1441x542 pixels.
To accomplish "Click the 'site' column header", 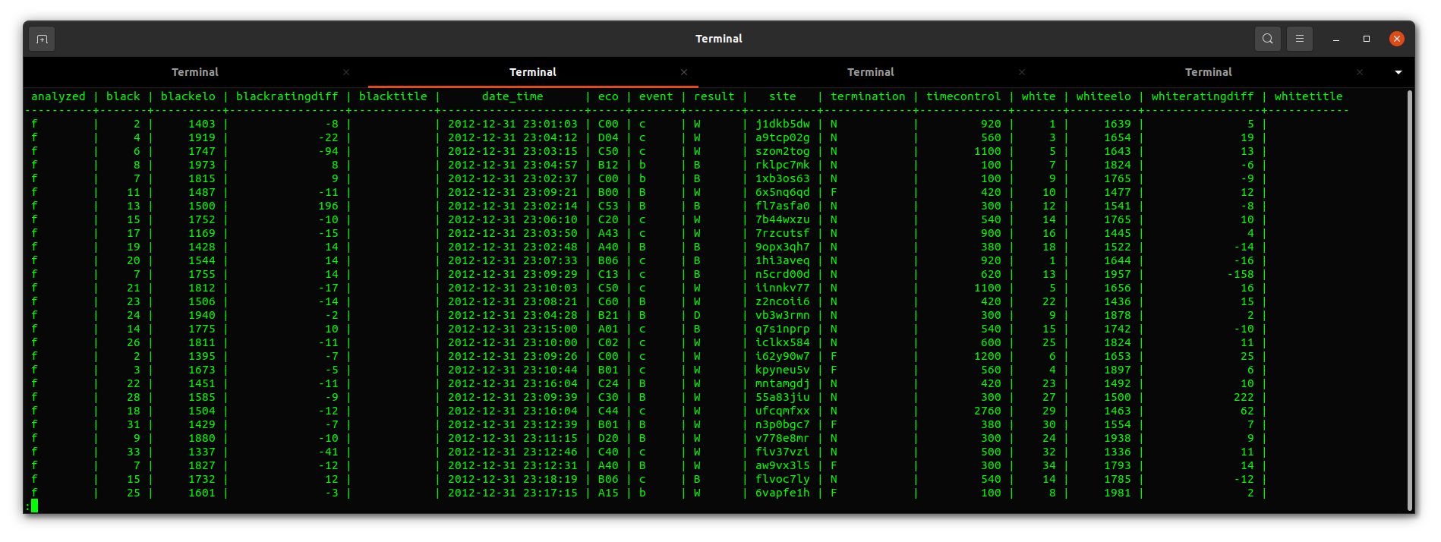I will (783, 96).
